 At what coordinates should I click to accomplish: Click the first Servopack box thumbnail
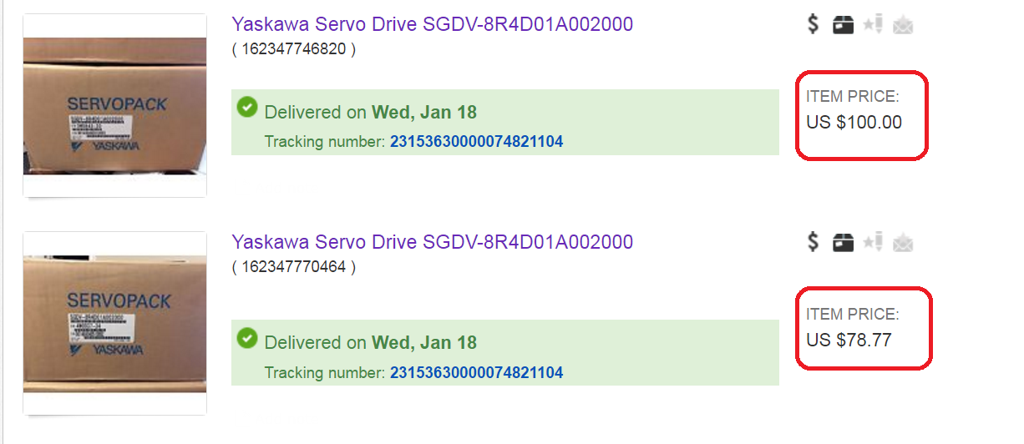click(114, 105)
